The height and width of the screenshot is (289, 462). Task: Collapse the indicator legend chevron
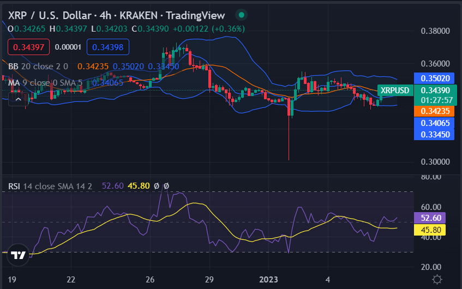tap(18, 99)
